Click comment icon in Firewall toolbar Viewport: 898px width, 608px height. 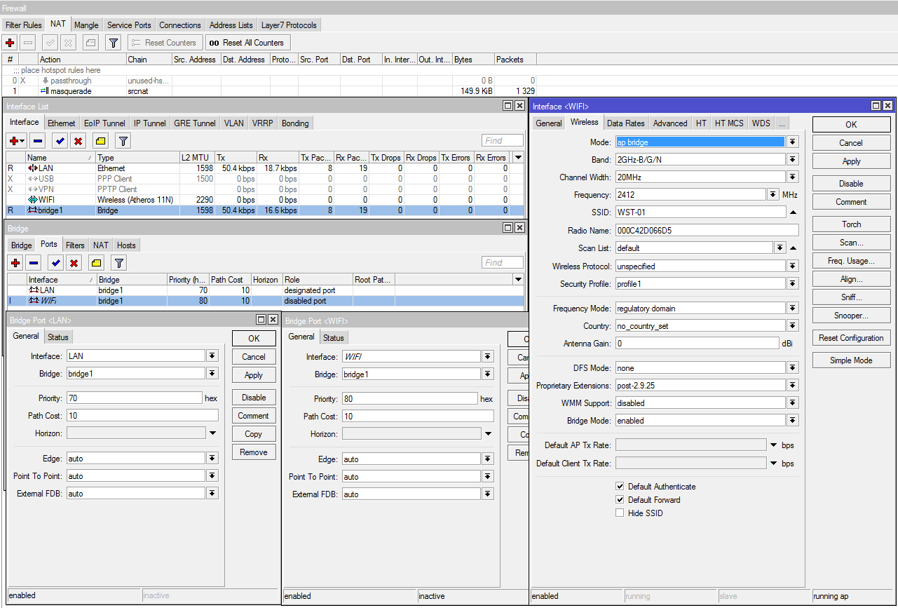(90, 43)
